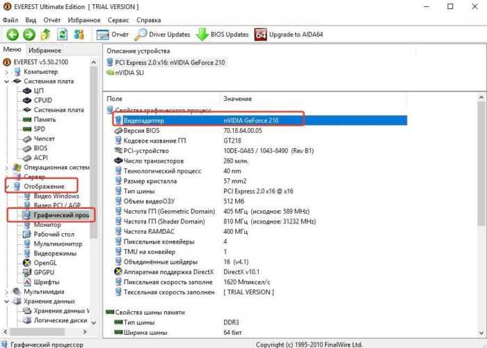The width and height of the screenshot is (487, 348).
Task: Click the green Forward arrow icon
Action: (29, 34)
